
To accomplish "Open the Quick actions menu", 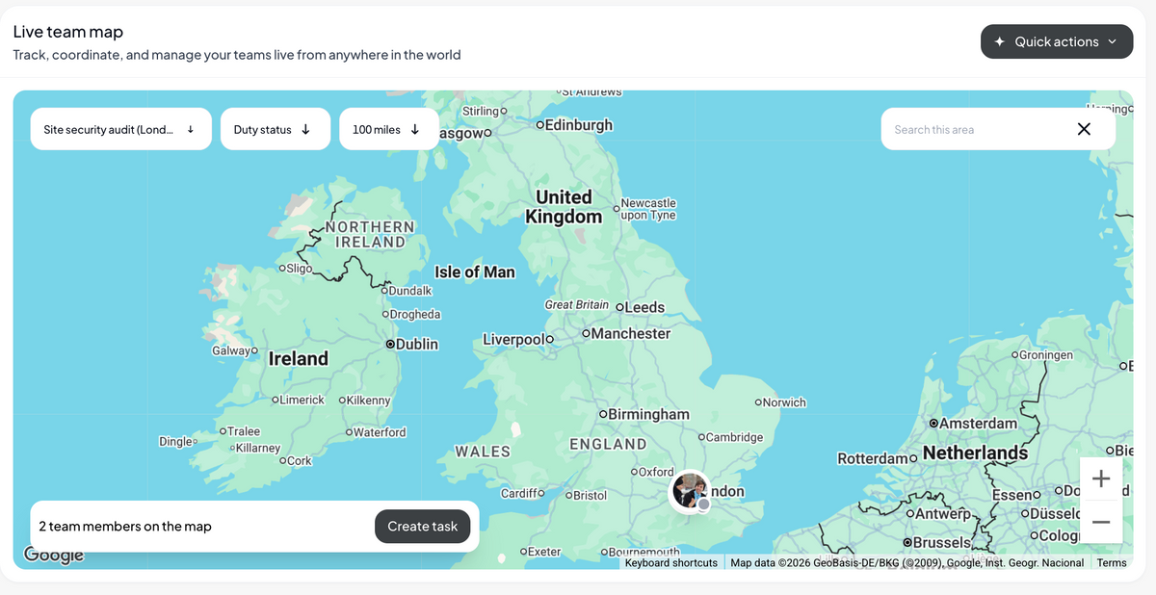I will click(1057, 41).
